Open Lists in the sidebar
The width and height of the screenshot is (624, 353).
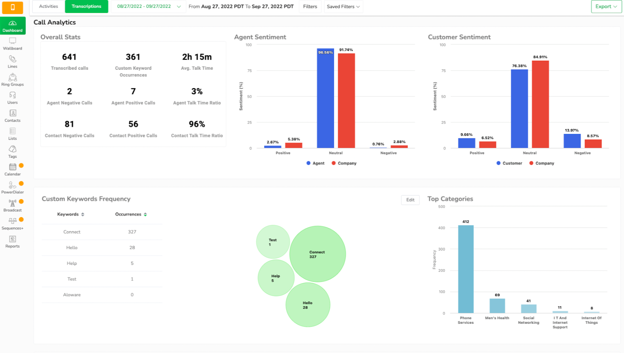[12, 133]
